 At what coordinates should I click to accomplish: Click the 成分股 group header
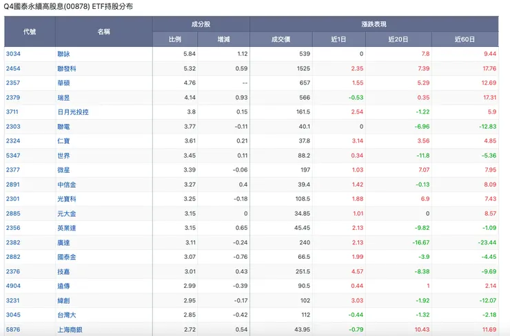coord(201,24)
